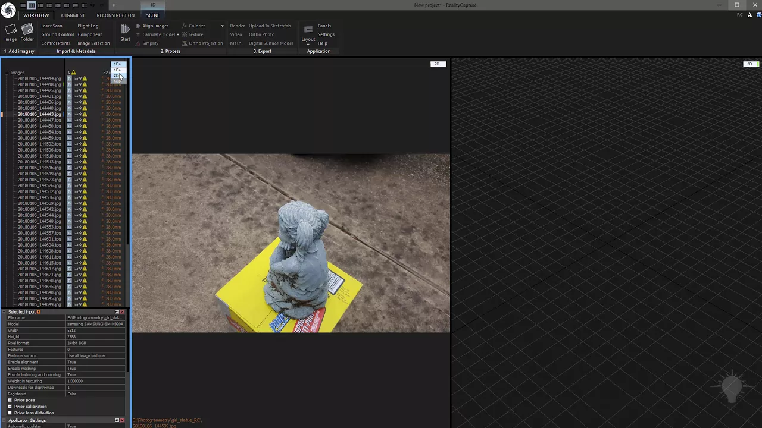Click the orange icon beside Selected input title
The width and height of the screenshot is (762, 428).
(39, 311)
